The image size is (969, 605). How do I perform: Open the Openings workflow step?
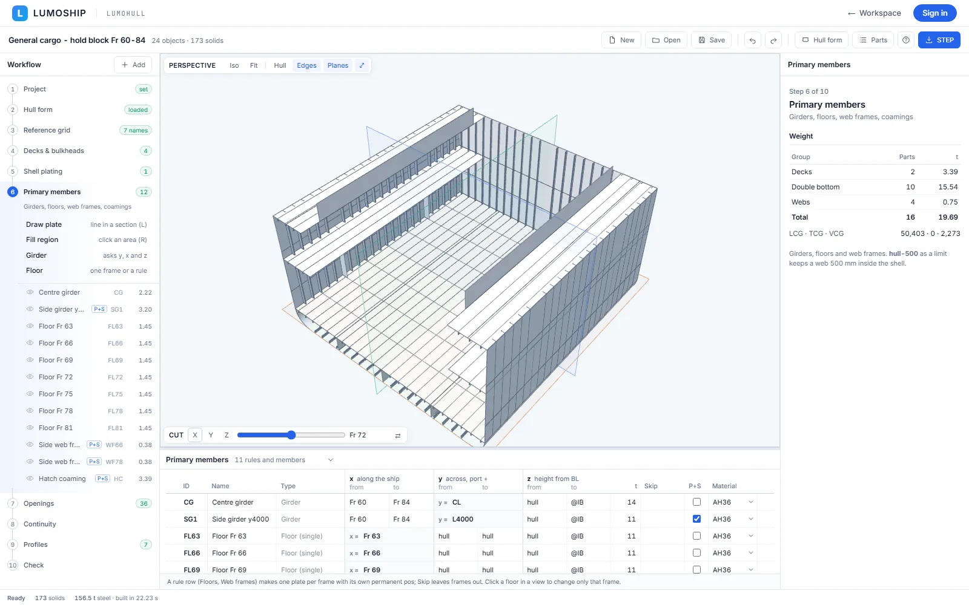[80, 503]
